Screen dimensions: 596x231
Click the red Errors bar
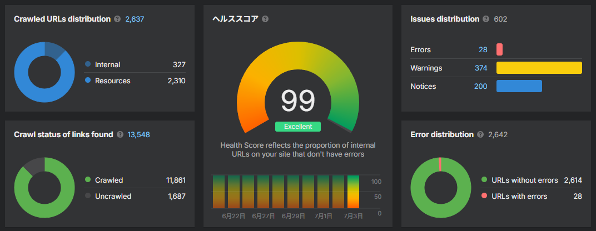point(499,50)
